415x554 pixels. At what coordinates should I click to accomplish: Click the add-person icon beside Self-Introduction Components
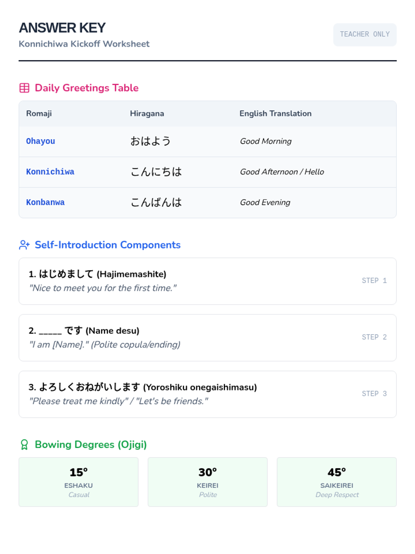(24, 245)
